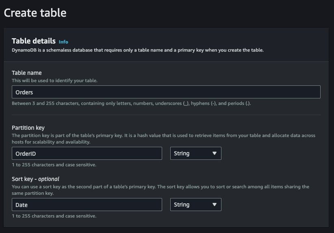Click the case sensitive hint under OrderID

click(54, 165)
